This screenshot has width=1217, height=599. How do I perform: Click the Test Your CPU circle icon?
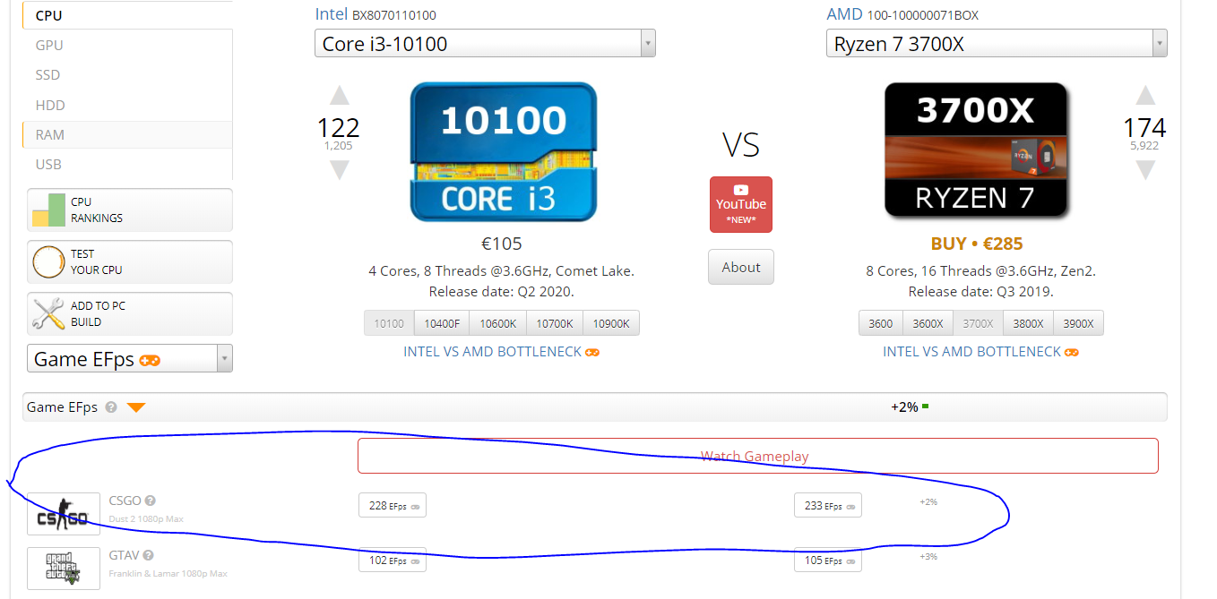coord(48,261)
